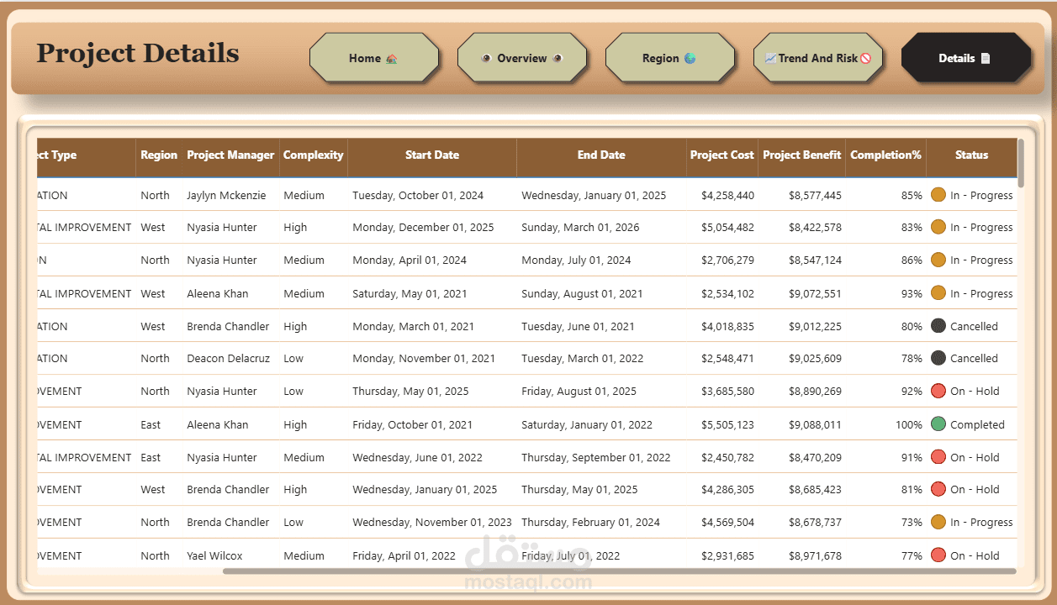The width and height of the screenshot is (1057, 605).
Task: Click the project benefit '$9,072,551'
Action: pos(815,293)
